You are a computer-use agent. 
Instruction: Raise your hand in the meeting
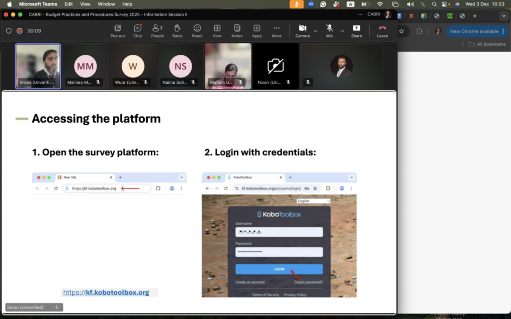click(177, 31)
